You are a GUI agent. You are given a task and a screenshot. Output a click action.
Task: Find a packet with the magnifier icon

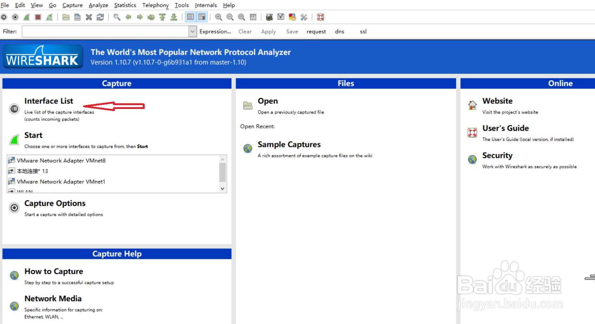pyautogui.click(x=117, y=17)
